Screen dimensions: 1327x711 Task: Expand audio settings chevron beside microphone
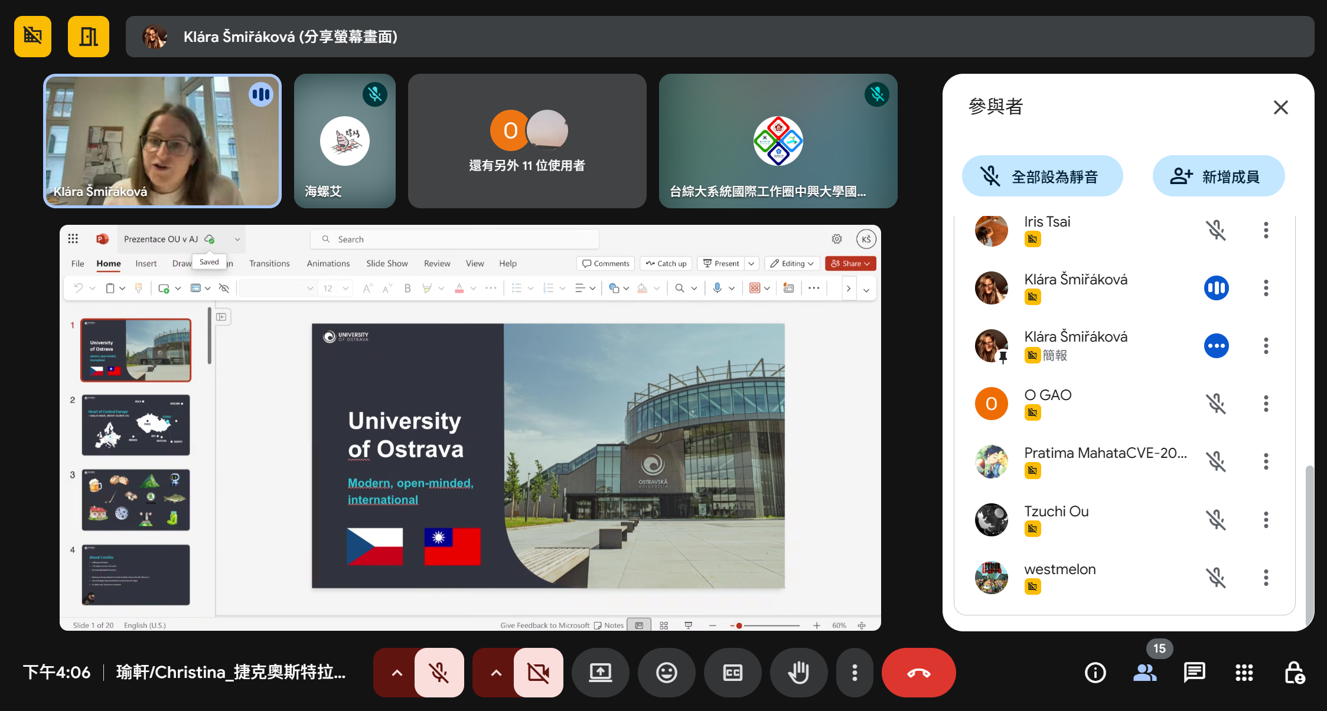pyautogui.click(x=397, y=673)
